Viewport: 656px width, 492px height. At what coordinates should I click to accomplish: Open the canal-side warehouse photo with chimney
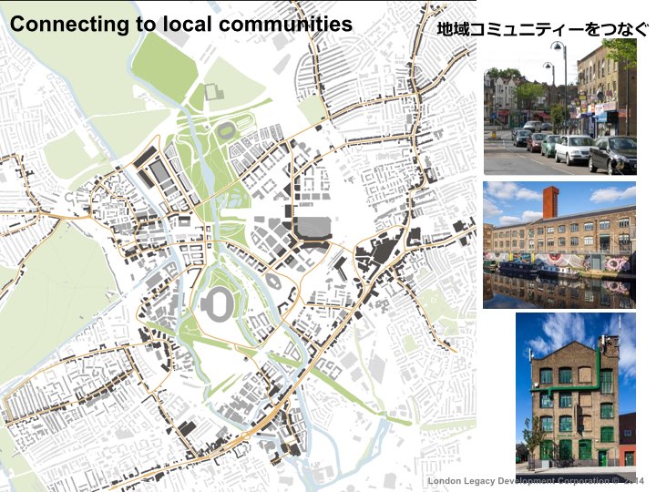point(559,244)
